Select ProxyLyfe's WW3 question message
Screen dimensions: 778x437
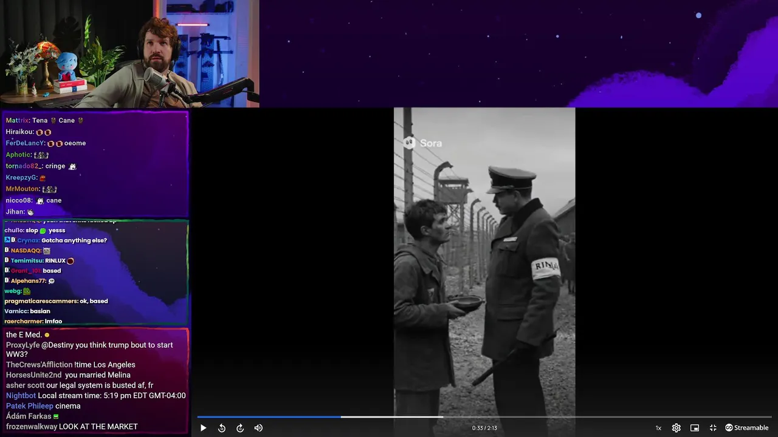point(90,350)
